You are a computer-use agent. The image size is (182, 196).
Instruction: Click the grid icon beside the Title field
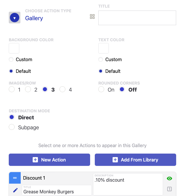pyautogui.click(x=92, y=17)
